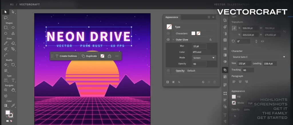Click the Stroke swatch in Properties Appearance
The height and width of the screenshot is (125, 293).
click(x=234, y=103)
